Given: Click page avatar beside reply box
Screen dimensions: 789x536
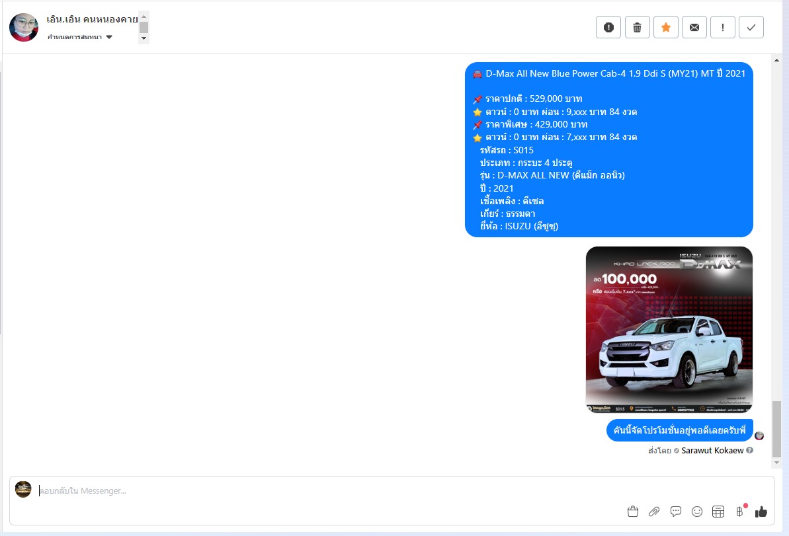Looking at the screenshot, I should (x=23, y=489).
